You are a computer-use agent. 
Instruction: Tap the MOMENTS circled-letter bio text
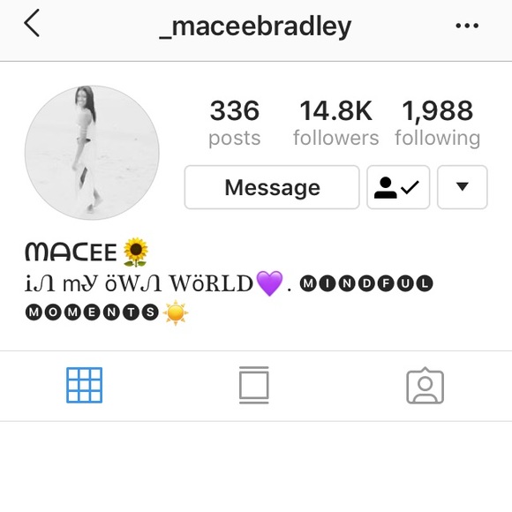point(92,312)
